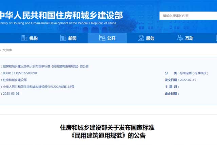Click the 文件库 breadcrumb link
This screenshot has width=217, height=145.
(7, 50)
